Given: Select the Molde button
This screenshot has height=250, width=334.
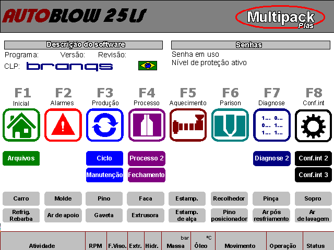Looking at the screenshot, I should (63, 198).
